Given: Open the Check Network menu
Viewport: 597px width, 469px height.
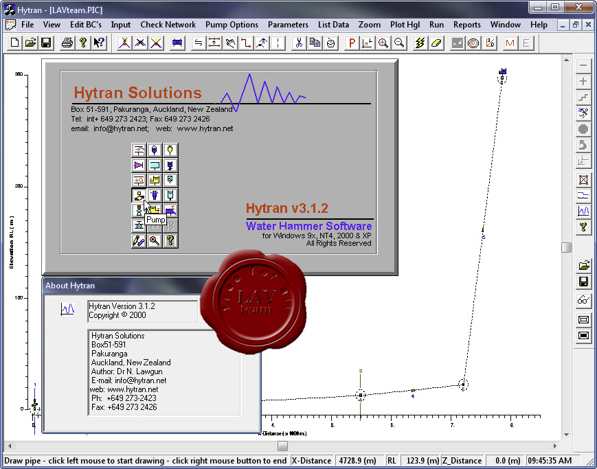Looking at the screenshot, I should tap(168, 25).
